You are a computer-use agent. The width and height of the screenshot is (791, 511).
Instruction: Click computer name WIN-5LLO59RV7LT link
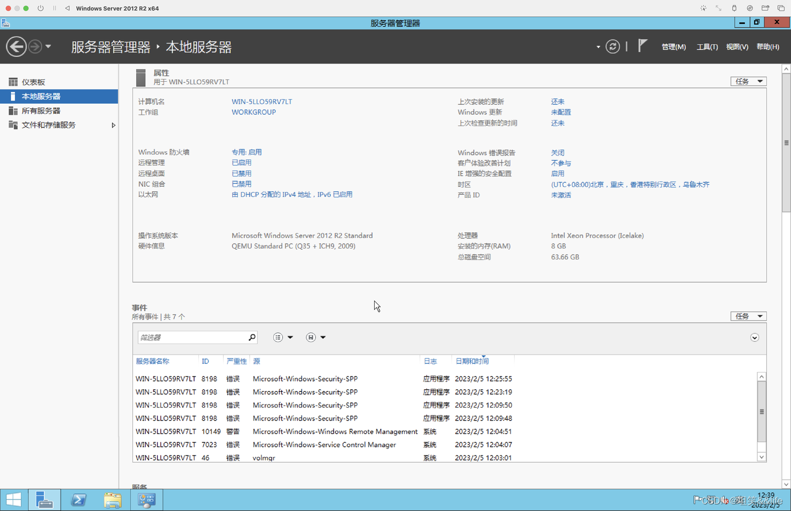tap(261, 102)
